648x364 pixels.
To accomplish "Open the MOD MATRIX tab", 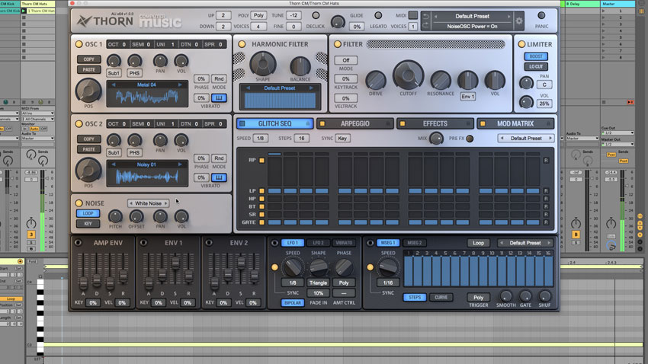I will 515,123.
